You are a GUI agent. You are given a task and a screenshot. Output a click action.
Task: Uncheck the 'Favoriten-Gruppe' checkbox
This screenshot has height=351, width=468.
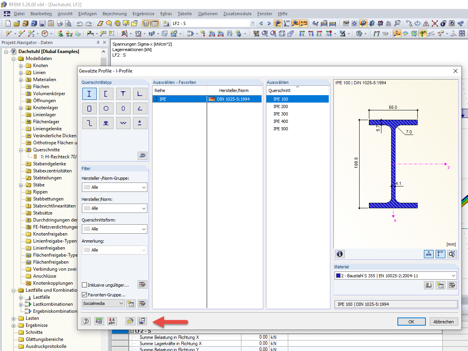point(85,295)
